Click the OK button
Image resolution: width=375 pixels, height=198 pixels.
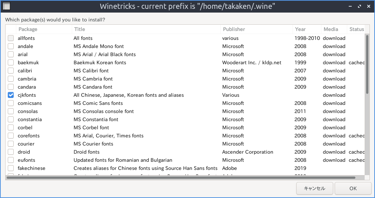click(353, 188)
